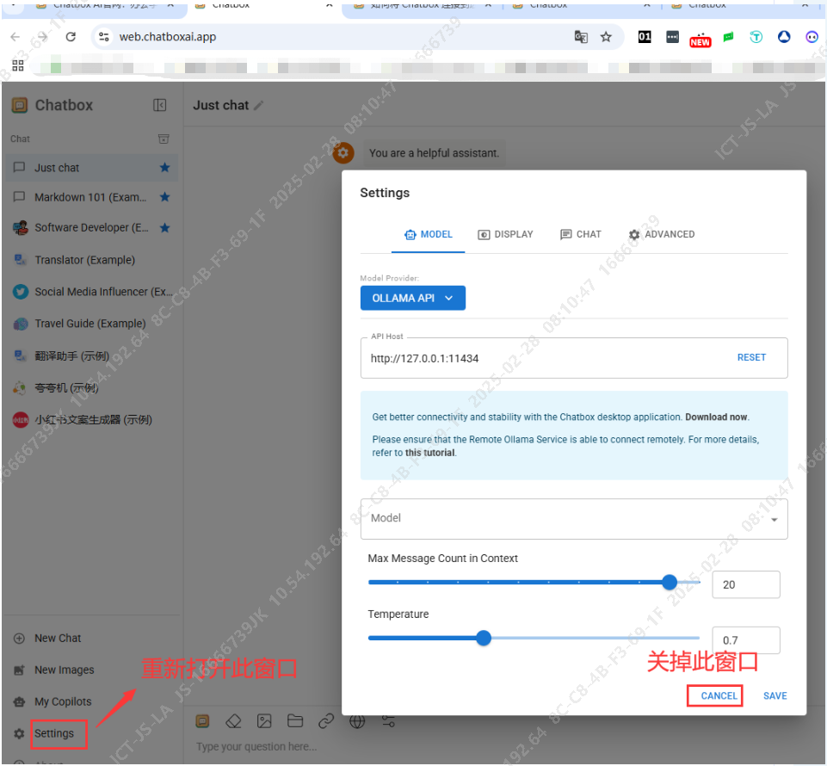Select the Translator (Example) conversation

[92, 260]
